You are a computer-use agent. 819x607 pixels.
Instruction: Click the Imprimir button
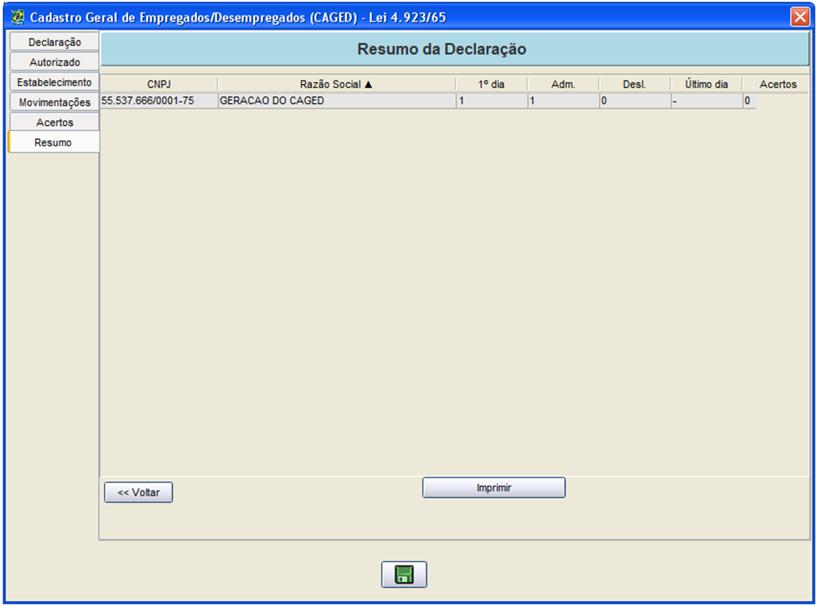(494, 488)
